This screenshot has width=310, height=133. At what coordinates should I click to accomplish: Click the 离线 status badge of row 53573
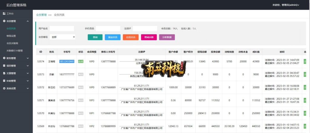click(x=81, y=75)
